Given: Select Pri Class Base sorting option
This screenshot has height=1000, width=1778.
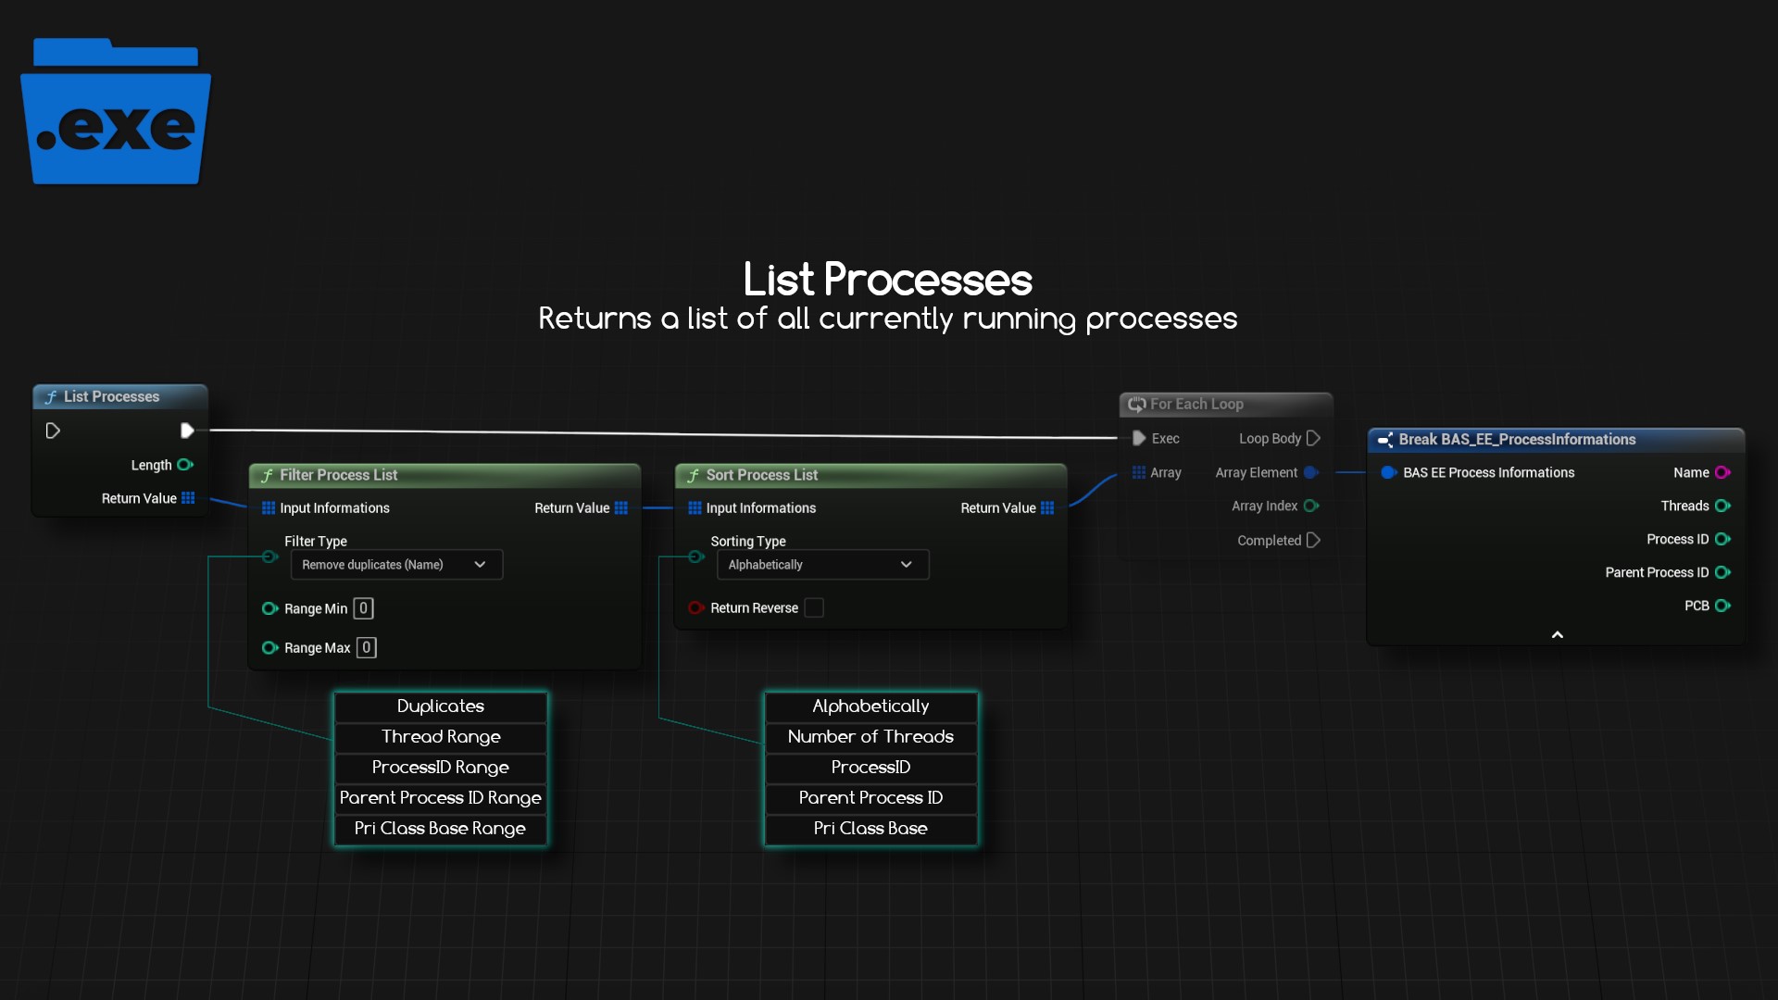Looking at the screenshot, I should pyautogui.click(x=870, y=829).
